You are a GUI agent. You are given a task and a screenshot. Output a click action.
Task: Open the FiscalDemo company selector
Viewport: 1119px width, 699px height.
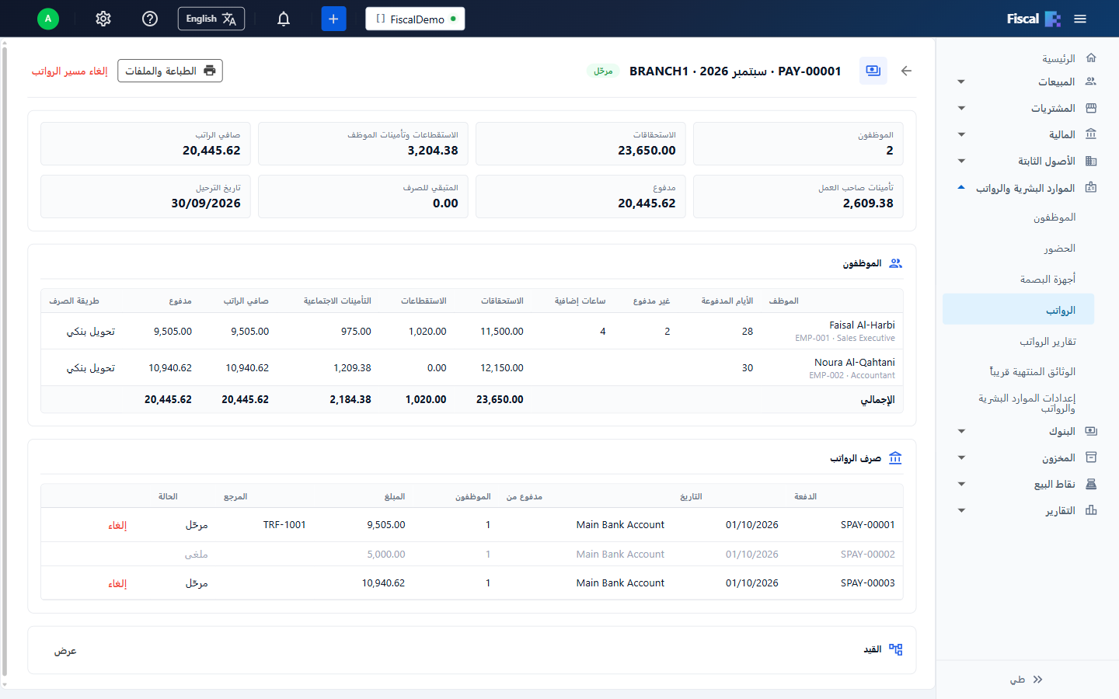tap(415, 19)
